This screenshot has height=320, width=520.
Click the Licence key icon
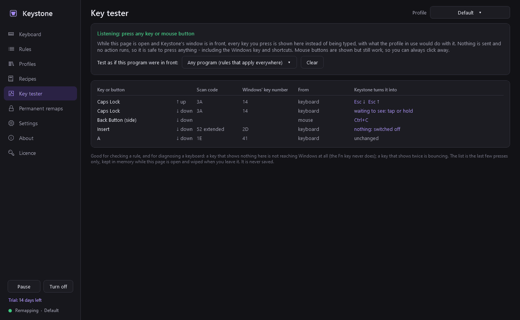11,153
